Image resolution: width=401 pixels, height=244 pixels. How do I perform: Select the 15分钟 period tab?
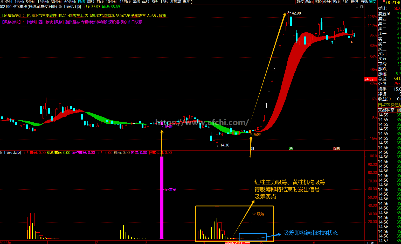point(43,2)
